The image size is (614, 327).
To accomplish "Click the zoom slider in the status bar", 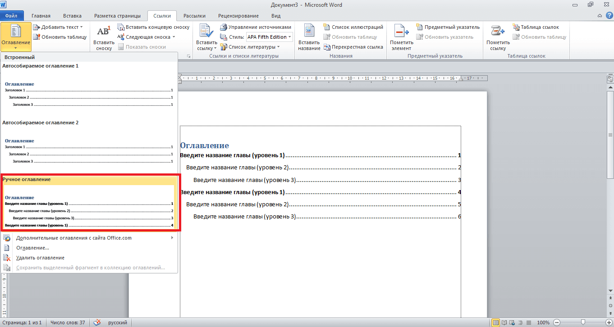I will click(583, 322).
